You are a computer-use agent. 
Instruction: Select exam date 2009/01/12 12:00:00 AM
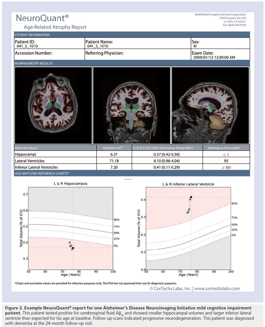click(214, 57)
